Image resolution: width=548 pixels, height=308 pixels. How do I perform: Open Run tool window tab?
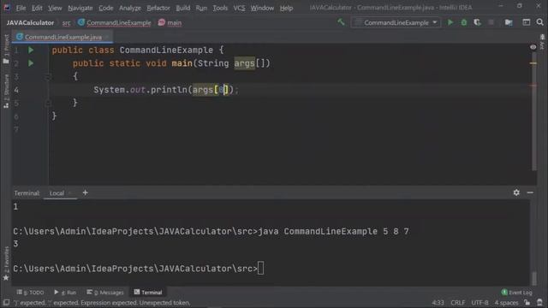(x=65, y=293)
